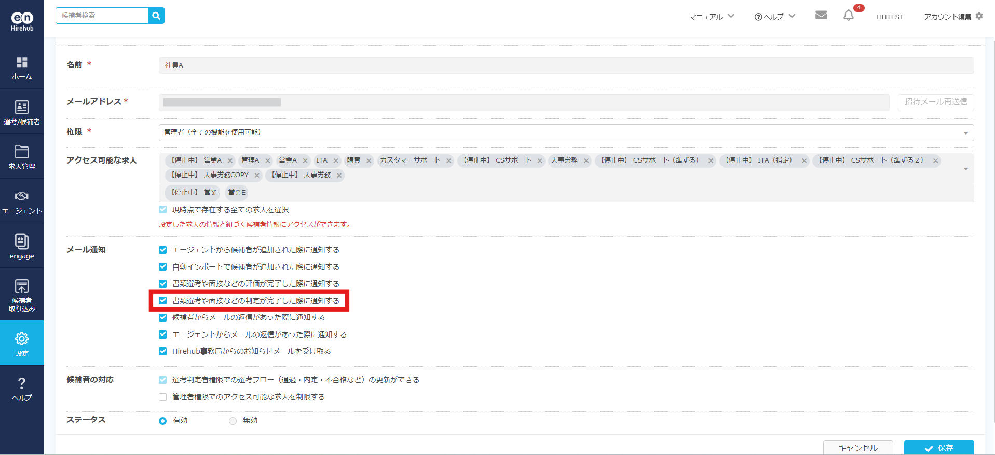Click the キャンセル button
Viewport: 995px width, 455px height.
(x=857, y=448)
